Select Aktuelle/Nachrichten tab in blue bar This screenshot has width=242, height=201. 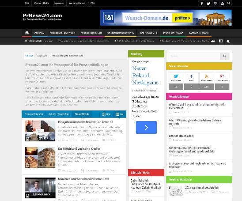pyautogui.click(x=59, y=114)
